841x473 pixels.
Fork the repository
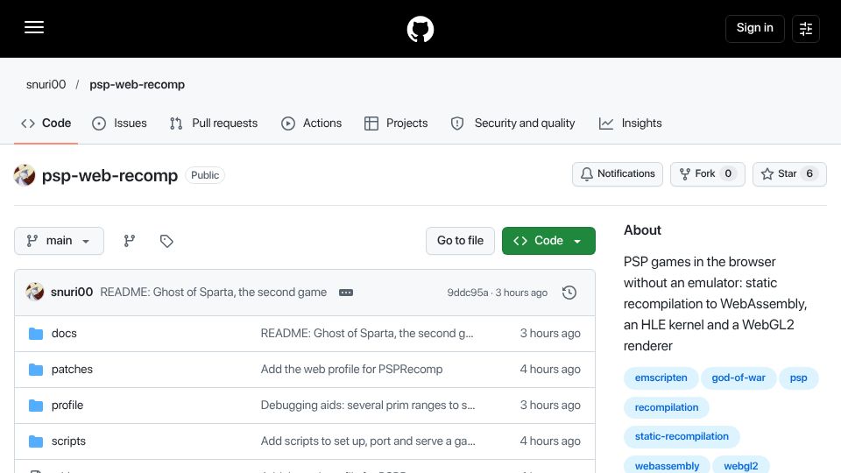[708, 173]
